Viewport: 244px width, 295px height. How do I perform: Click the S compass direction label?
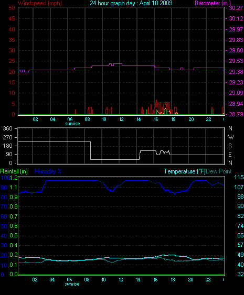[x=230, y=146]
